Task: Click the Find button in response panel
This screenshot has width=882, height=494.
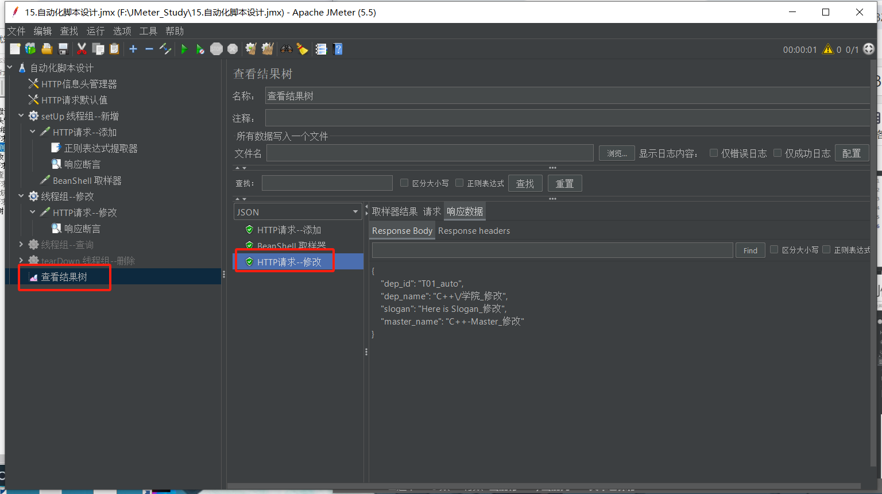Action: [x=750, y=250]
